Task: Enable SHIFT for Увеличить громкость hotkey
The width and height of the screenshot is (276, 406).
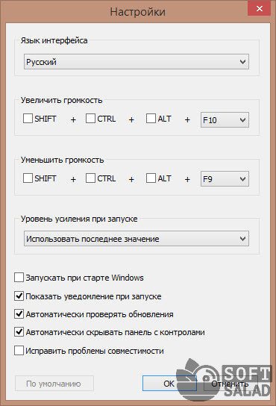Action: (x=28, y=119)
